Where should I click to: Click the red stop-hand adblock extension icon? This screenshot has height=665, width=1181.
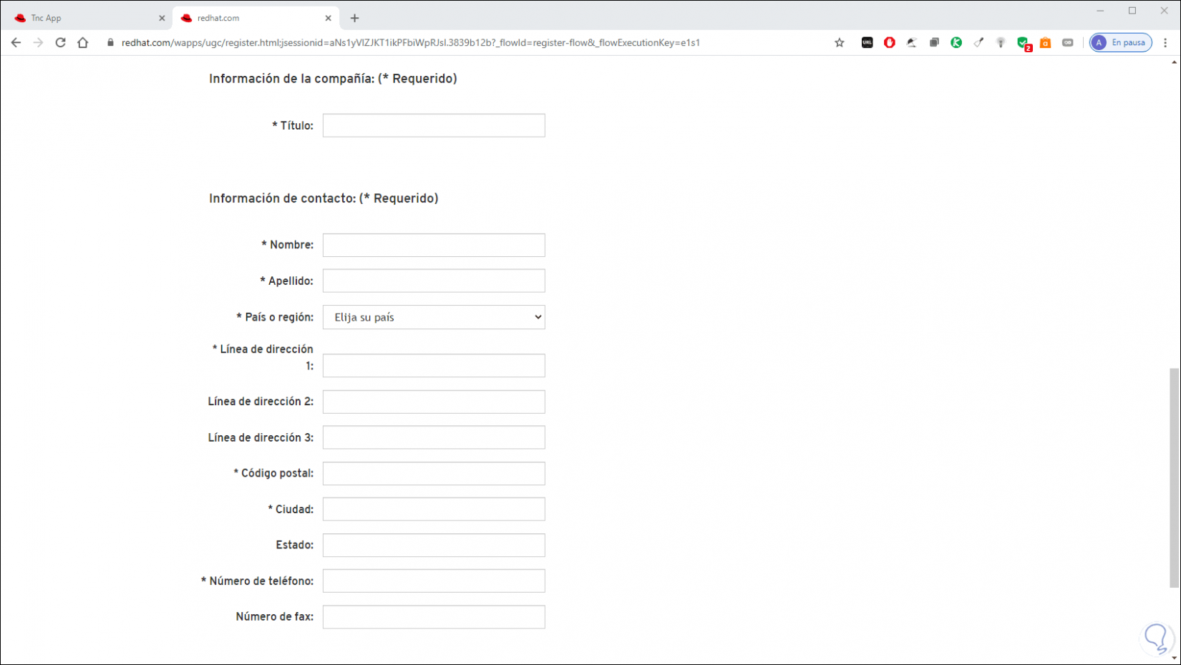coord(890,43)
